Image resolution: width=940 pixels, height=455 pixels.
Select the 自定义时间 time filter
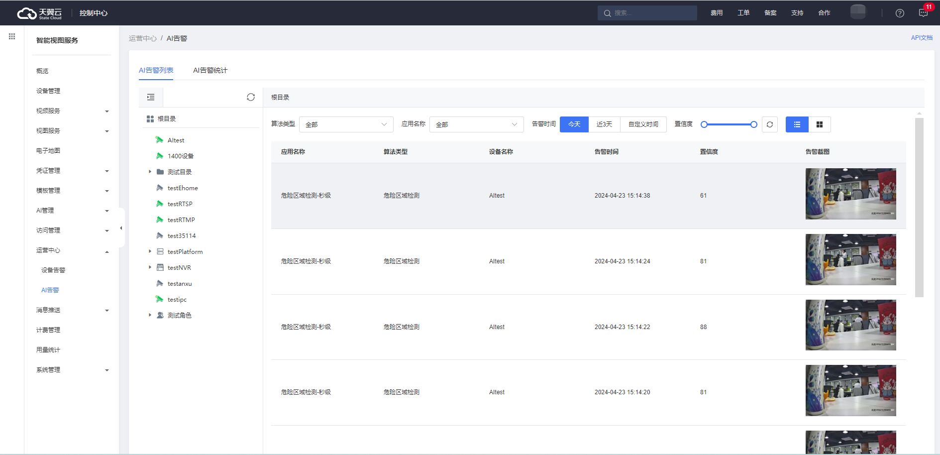coord(643,124)
